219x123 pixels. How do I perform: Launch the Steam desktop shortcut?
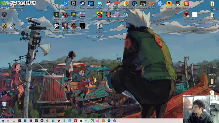(x=82, y=4)
